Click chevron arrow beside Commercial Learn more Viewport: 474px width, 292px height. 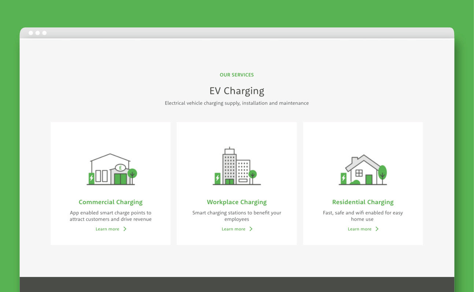pyautogui.click(x=125, y=229)
